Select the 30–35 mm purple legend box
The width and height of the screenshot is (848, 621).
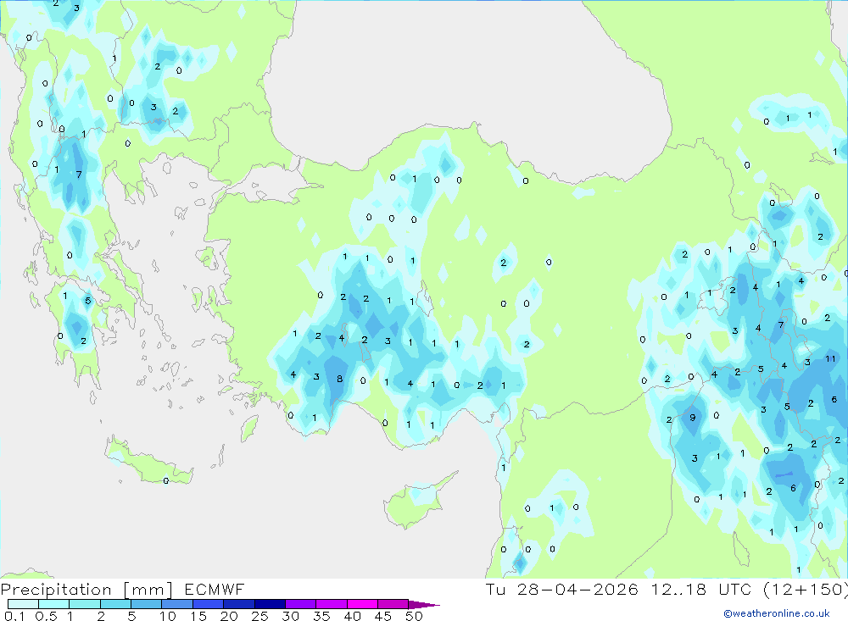(301, 604)
